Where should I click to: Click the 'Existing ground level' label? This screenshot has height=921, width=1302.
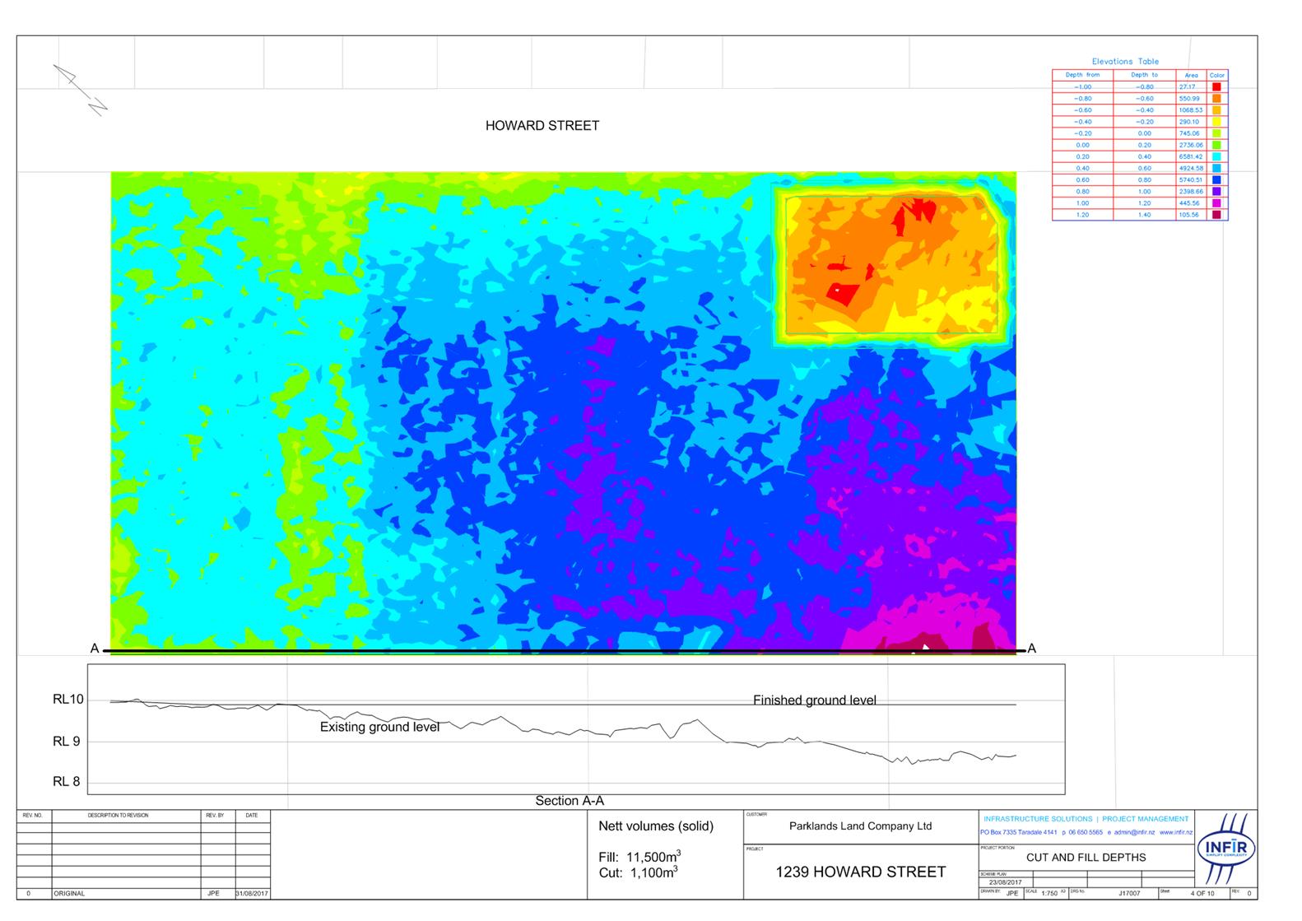pos(379,728)
